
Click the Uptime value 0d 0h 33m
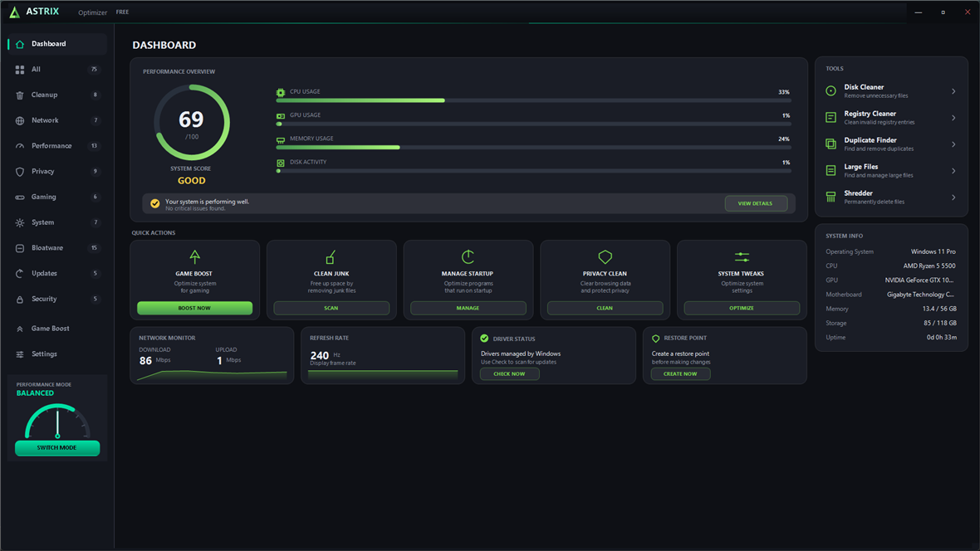(941, 338)
